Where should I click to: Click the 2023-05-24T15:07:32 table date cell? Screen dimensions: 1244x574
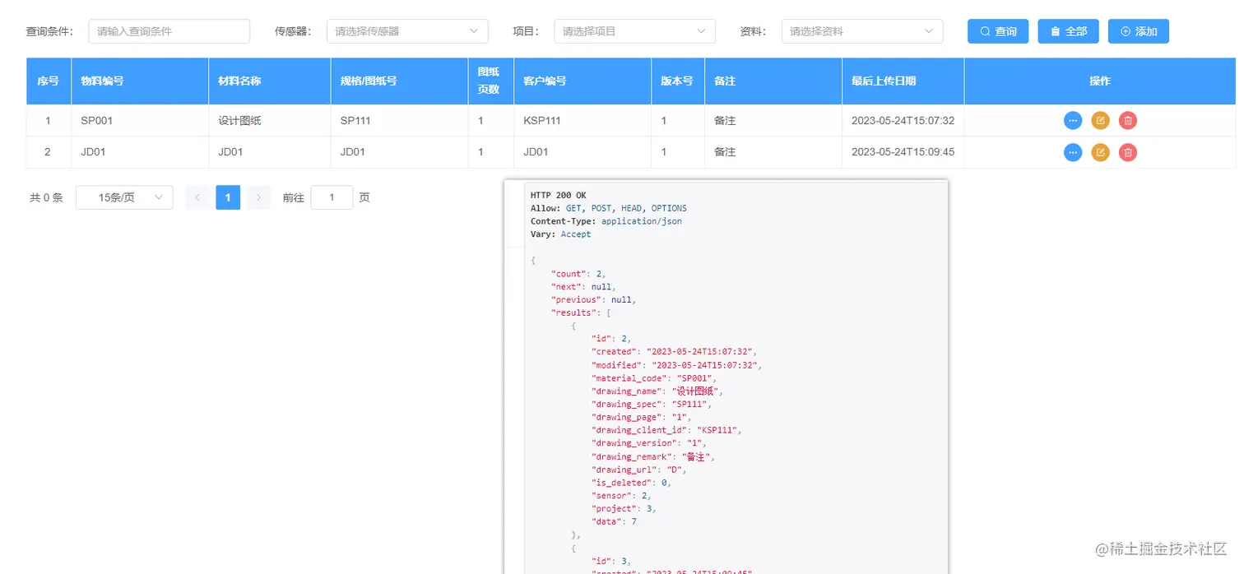tap(903, 121)
